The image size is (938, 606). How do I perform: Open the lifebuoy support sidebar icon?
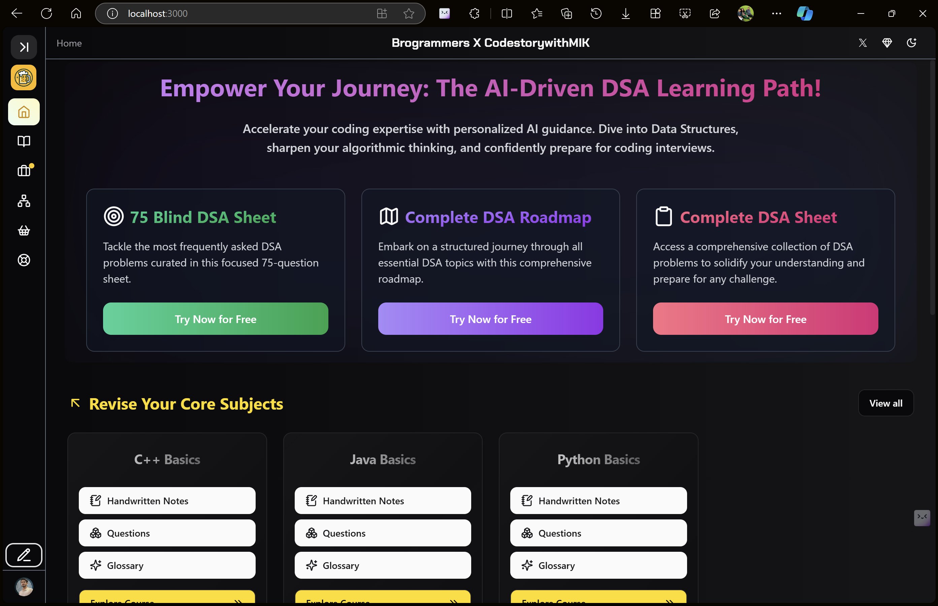(x=24, y=260)
